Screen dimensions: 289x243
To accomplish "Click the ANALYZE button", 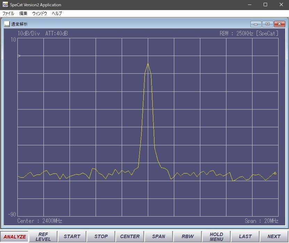I will [x=15, y=236].
